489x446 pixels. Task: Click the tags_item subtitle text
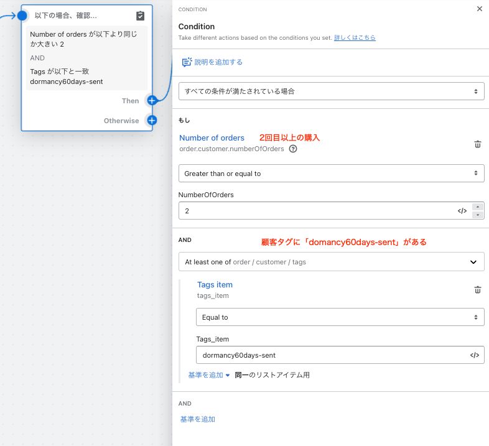[x=213, y=295]
